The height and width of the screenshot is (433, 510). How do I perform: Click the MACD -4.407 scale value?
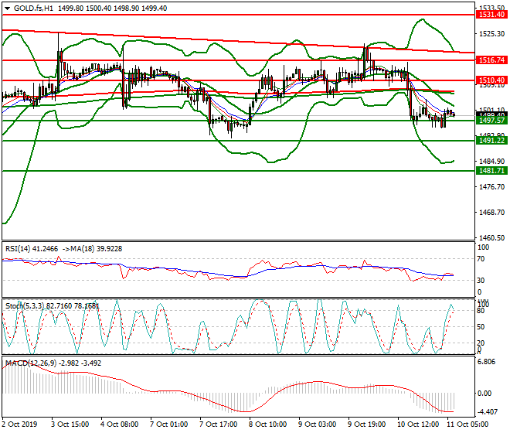487,412
